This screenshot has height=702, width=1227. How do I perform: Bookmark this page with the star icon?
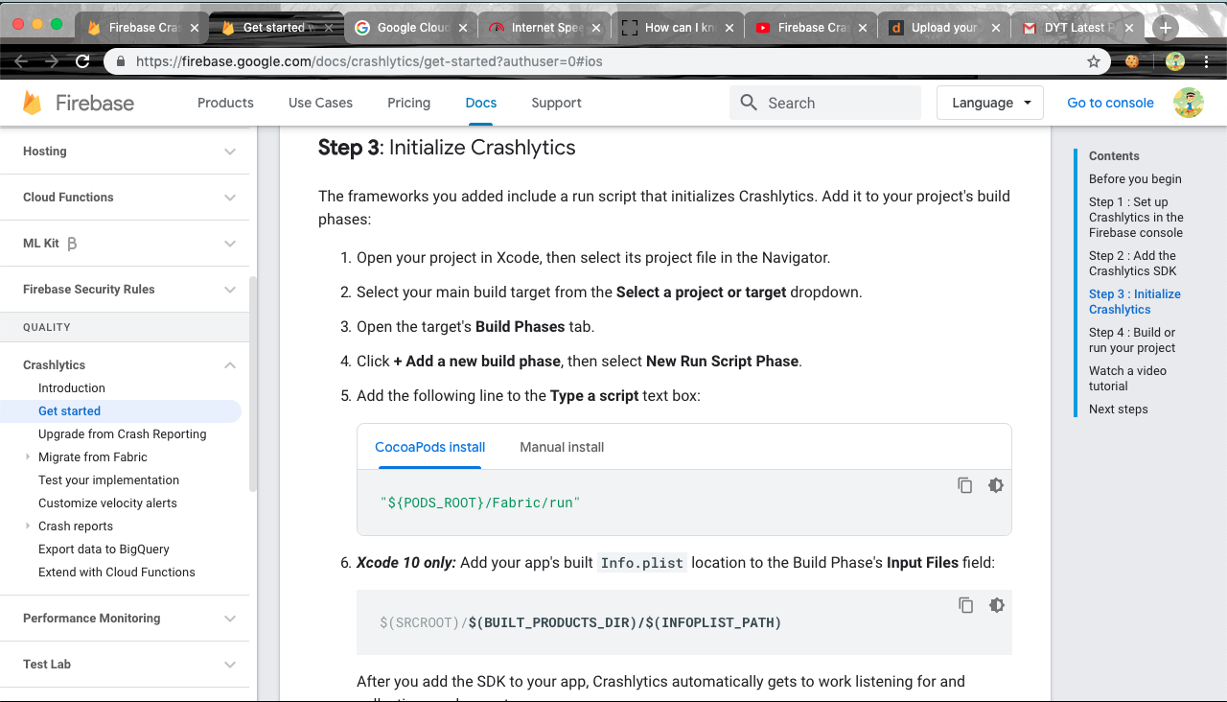[1094, 61]
